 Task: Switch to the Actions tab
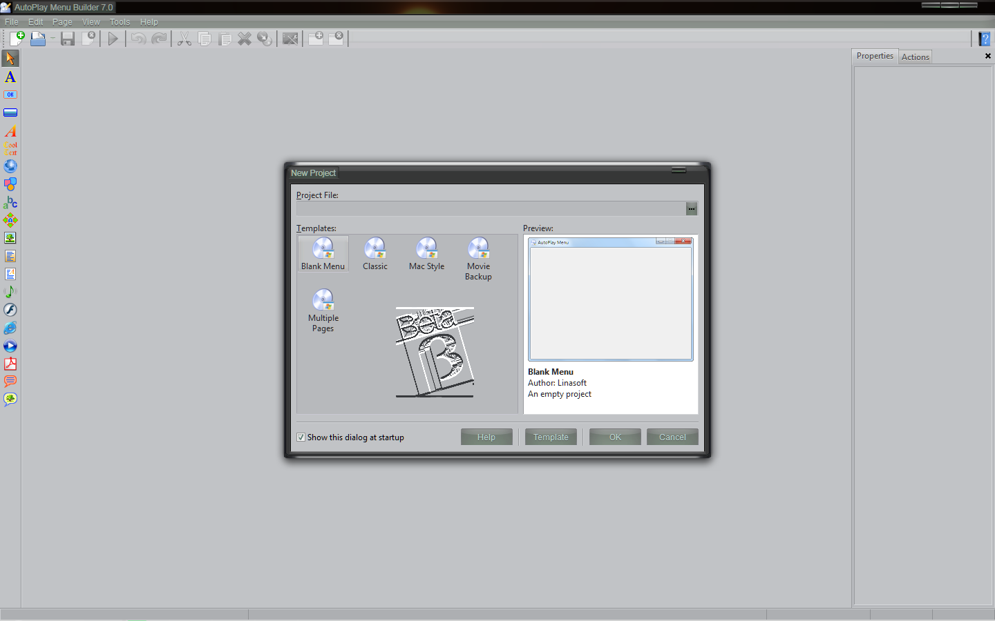pyautogui.click(x=915, y=57)
